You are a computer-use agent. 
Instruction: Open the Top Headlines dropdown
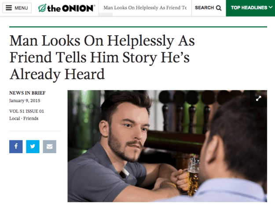250,8
